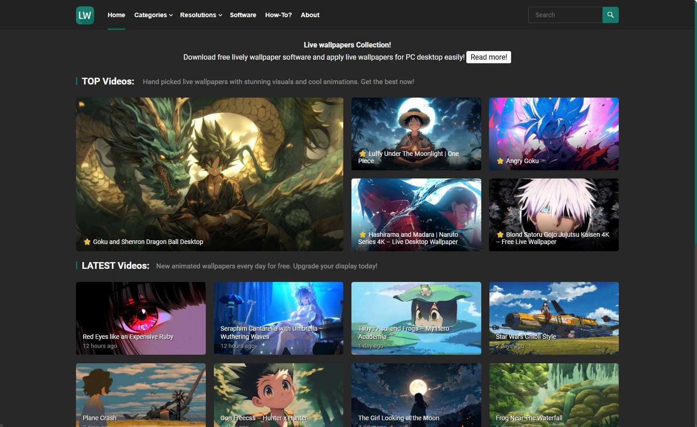This screenshot has width=697, height=427.
Task: Click star icon beside Blond Satoru Gojo
Action: [x=500, y=235]
